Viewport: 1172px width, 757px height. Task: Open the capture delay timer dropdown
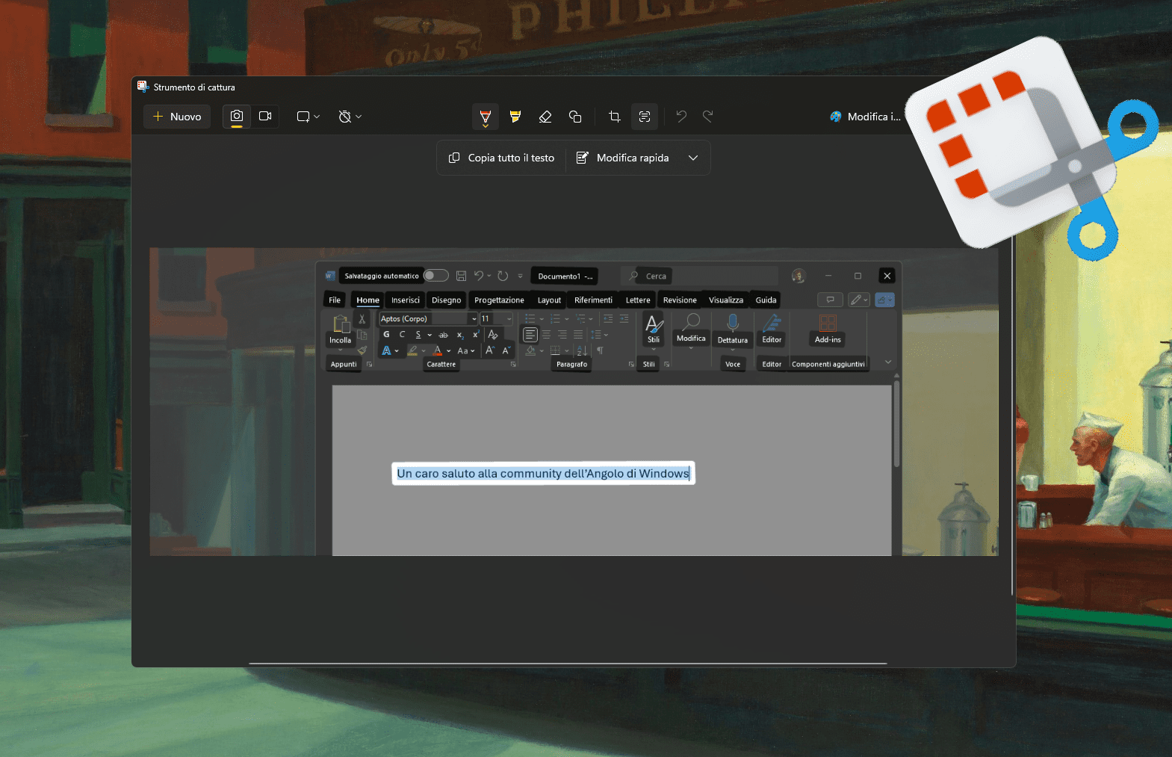pyautogui.click(x=350, y=117)
